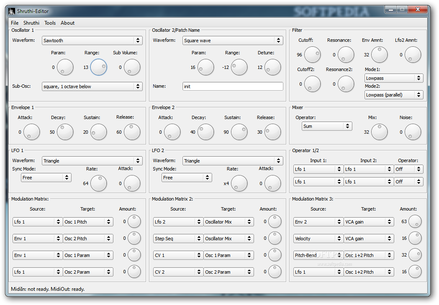Open the filter Mode1 Lowpass dropdown

click(x=394, y=78)
